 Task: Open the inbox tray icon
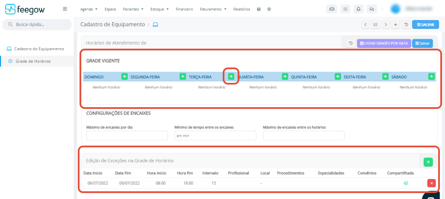click(331, 9)
